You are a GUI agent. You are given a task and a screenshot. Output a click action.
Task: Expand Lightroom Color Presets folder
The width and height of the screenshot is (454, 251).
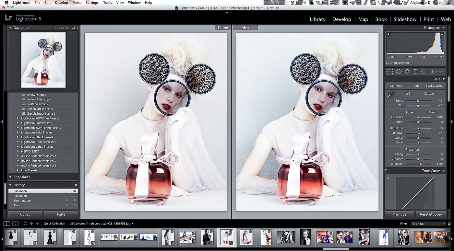click(18, 132)
